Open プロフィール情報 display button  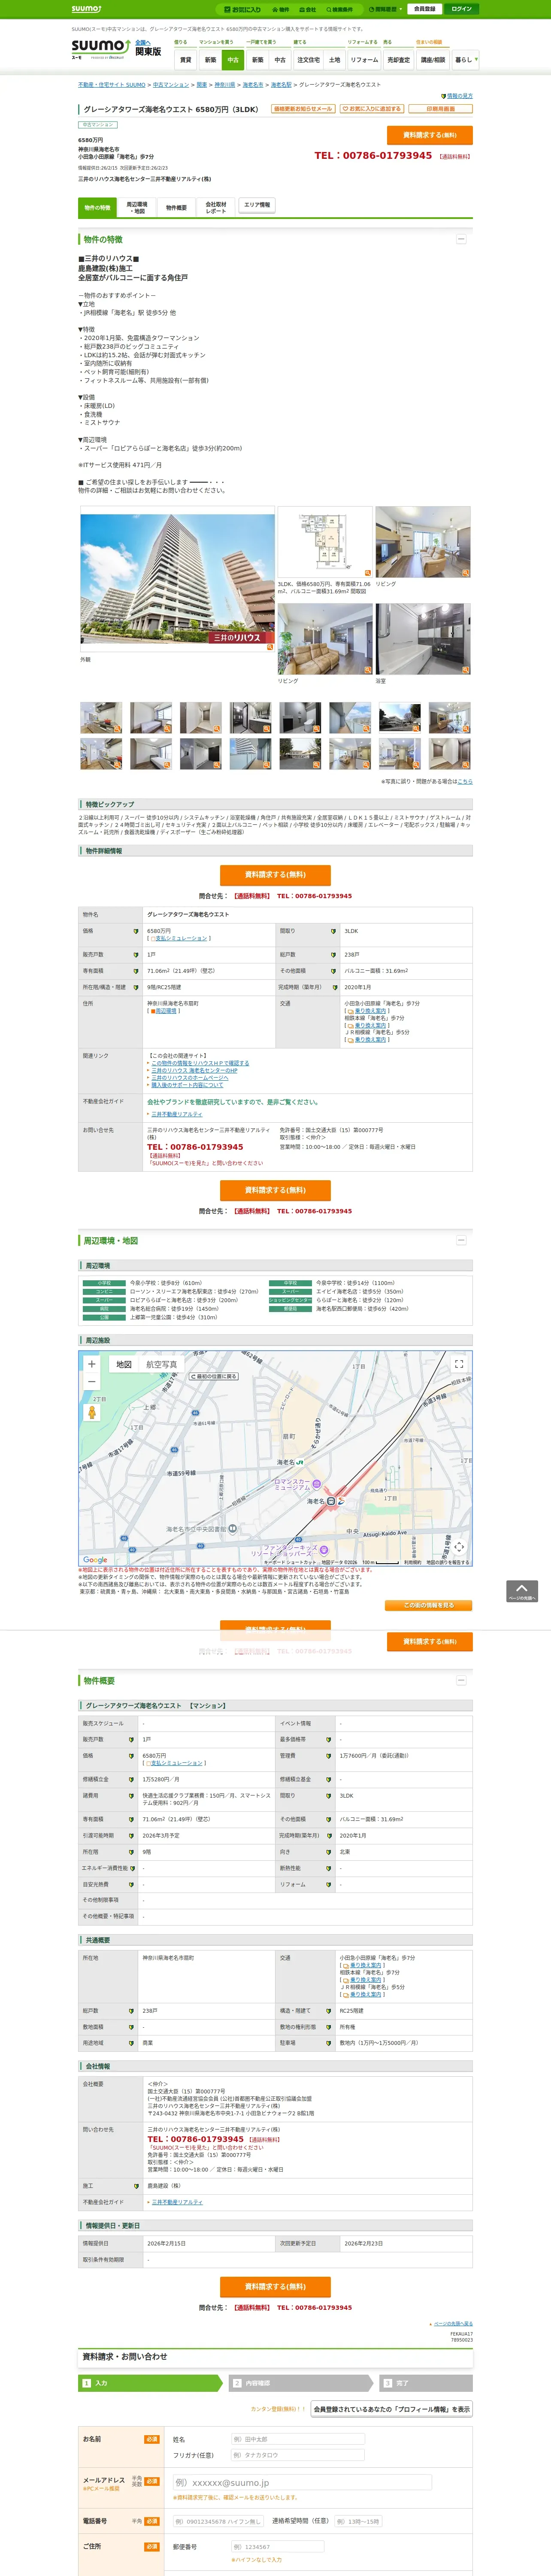[392, 2409]
